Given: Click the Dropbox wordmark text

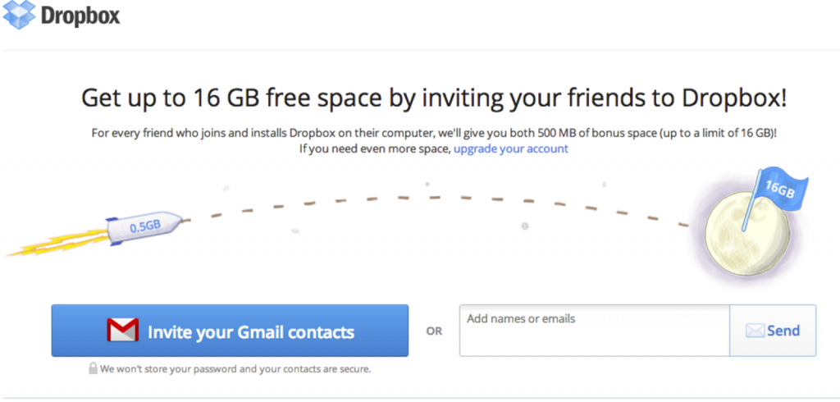Looking at the screenshot, I should click(x=80, y=16).
